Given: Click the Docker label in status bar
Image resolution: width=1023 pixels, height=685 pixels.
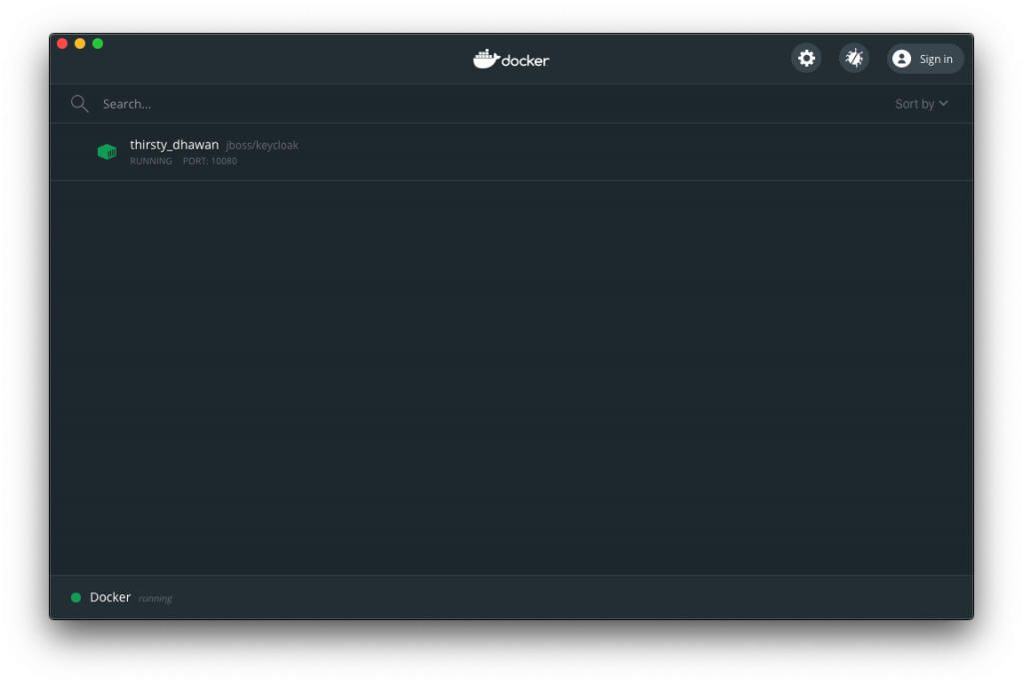Looking at the screenshot, I should 110,597.
